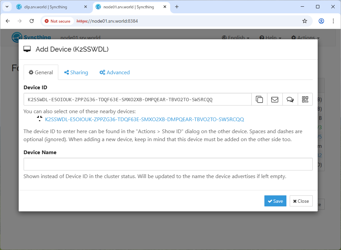Switch to the Sharing tab
This screenshot has width=341, height=250.
coord(76,72)
